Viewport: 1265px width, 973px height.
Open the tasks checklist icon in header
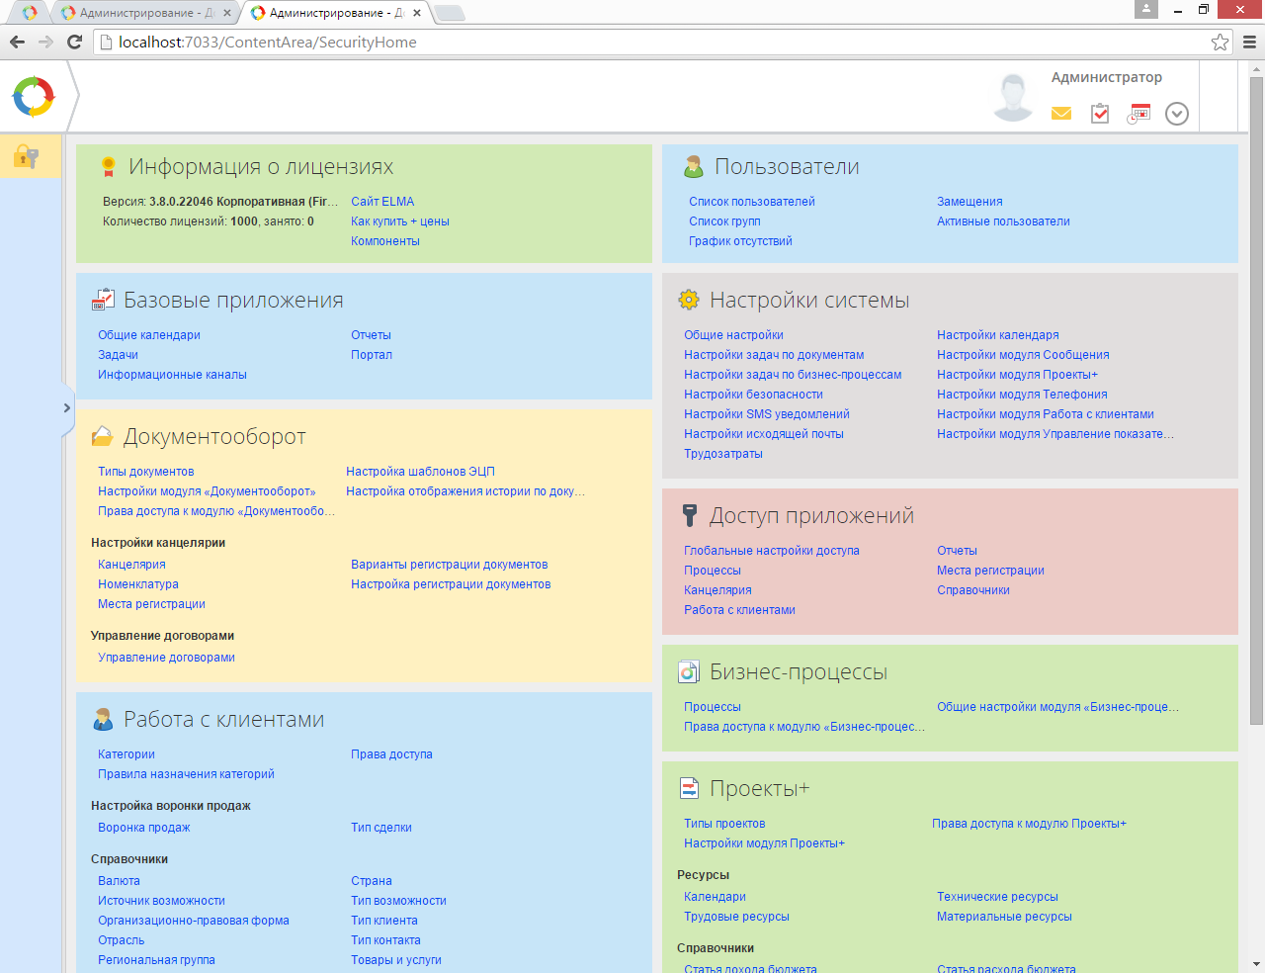pyautogui.click(x=1100, y=114)
